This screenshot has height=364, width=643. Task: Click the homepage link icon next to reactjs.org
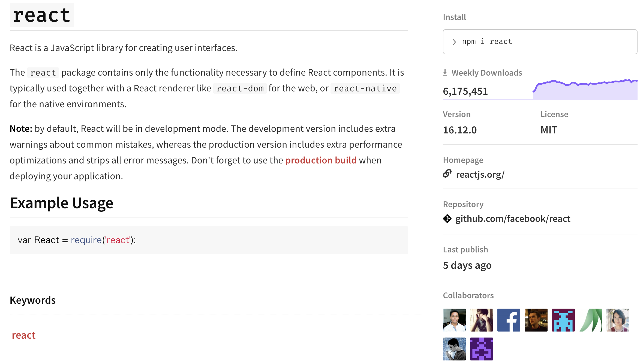click(x=447, y=174)
